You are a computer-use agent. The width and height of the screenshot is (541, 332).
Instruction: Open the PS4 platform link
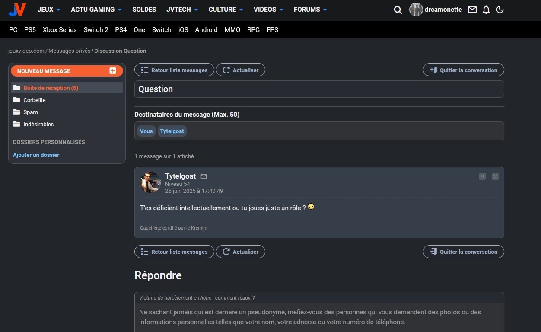point(121,30)
